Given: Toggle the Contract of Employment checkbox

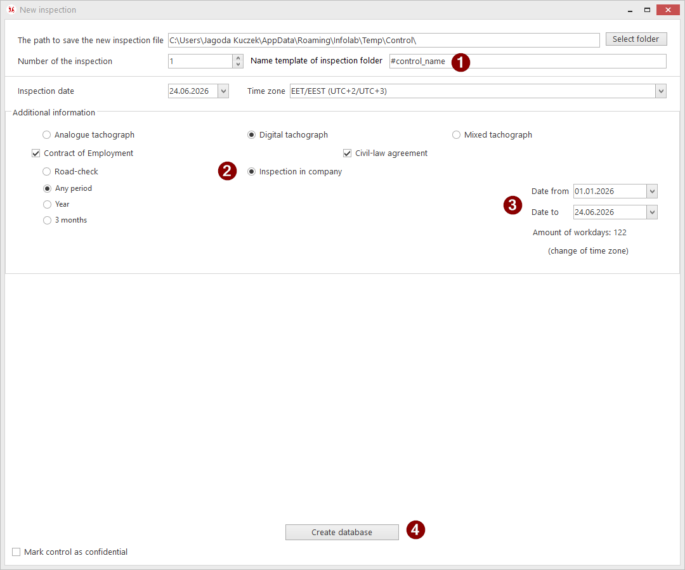Looking at the screenshot, I should pyautogui.click(x=36, y=153).
